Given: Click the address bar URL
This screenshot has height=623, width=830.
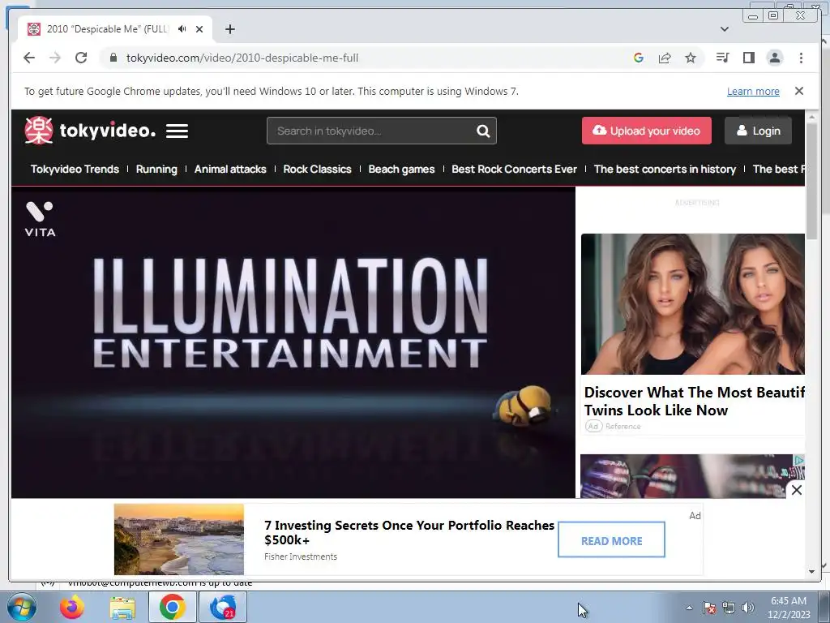Looking at the screenshot, I should (242, 58).
